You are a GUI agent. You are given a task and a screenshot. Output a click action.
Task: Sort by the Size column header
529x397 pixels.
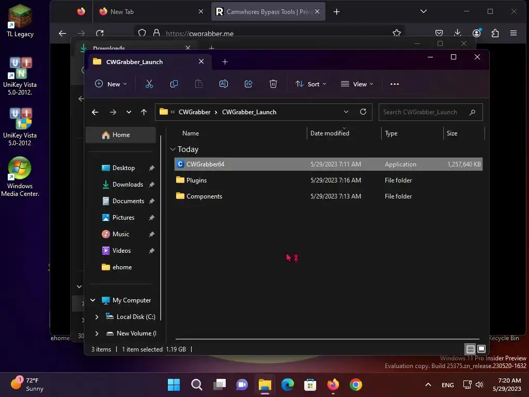[452, 133]
